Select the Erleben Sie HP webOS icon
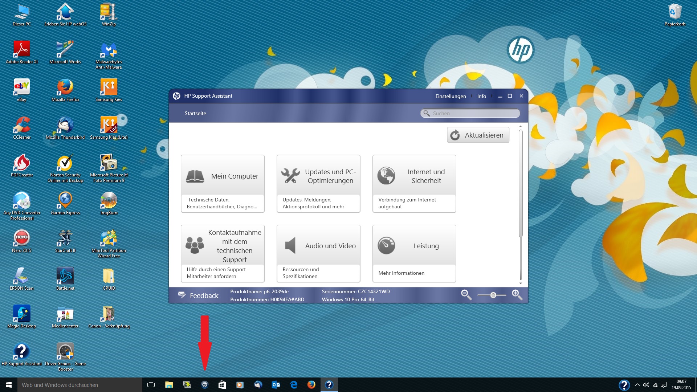 click(65, 15)
